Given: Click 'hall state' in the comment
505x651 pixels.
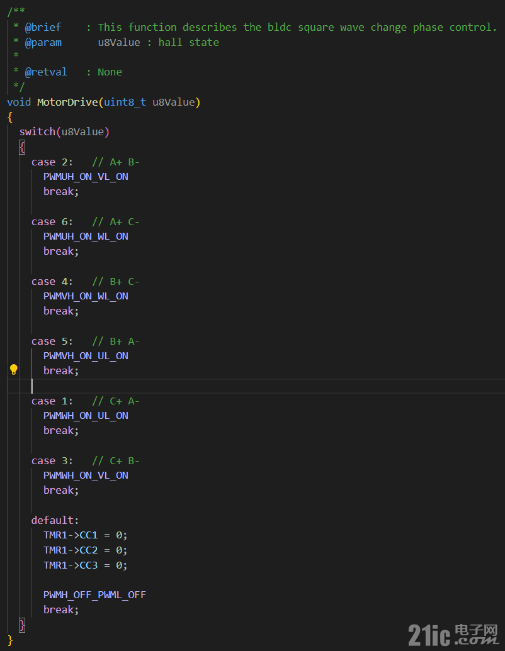Looking at the screenshot, I should (189, 42).
